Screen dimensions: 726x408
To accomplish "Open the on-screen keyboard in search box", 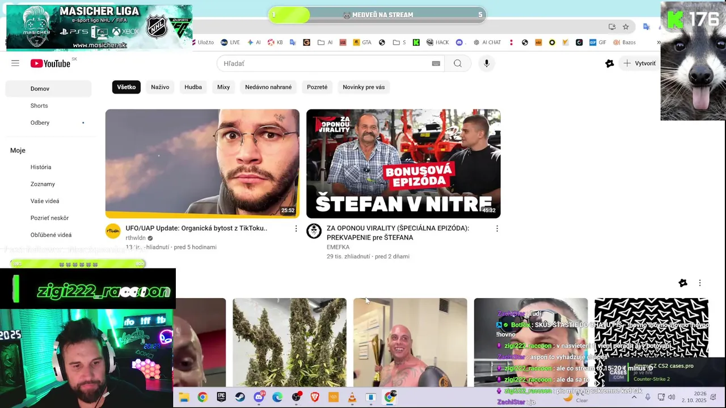I will pos(436,63).
